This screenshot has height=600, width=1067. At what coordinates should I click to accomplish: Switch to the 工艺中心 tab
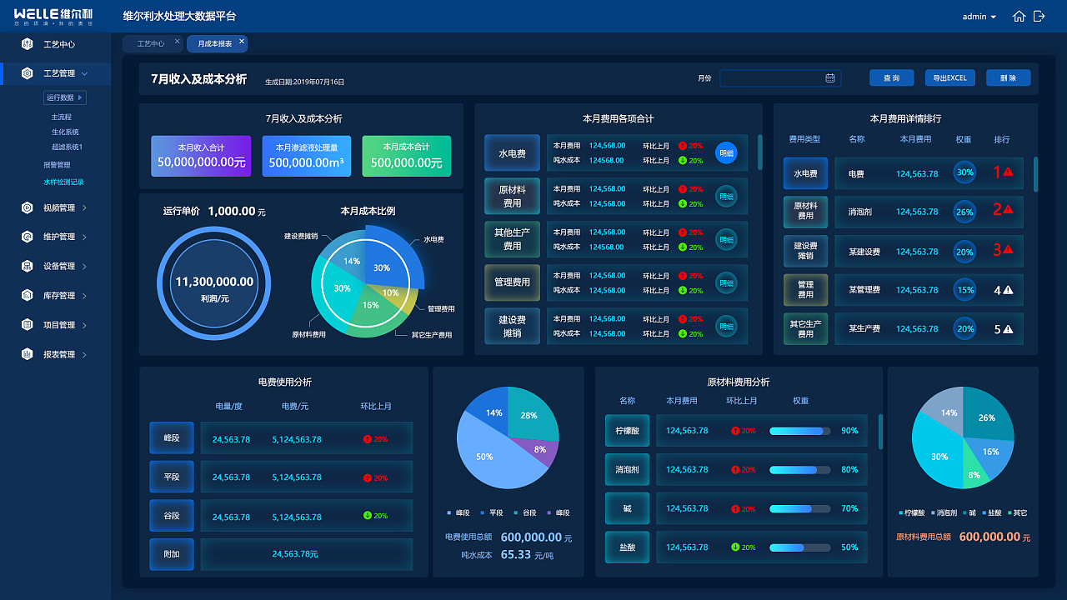[x=150, y=43]
